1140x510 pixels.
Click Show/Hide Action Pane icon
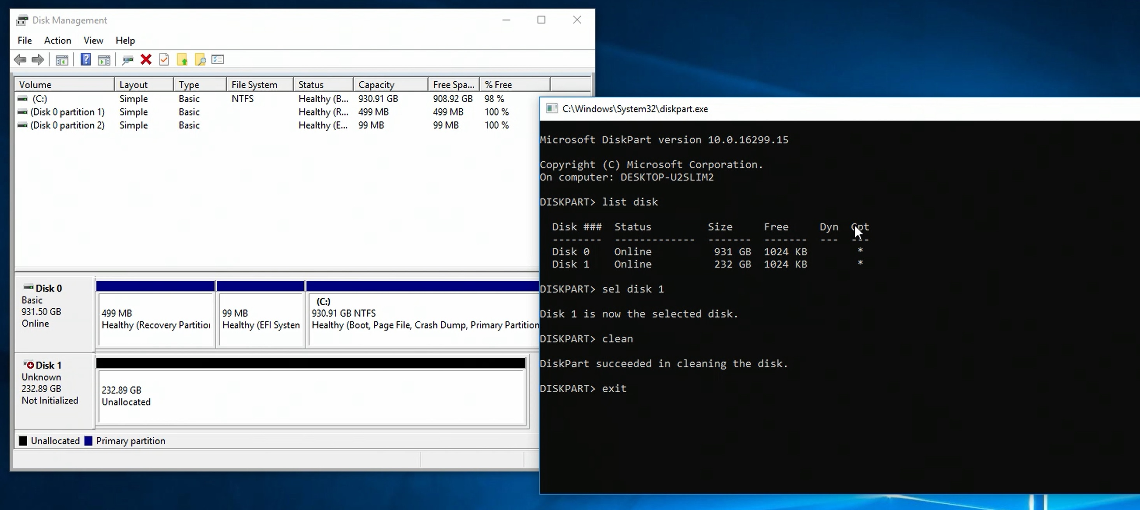(104, 60)
